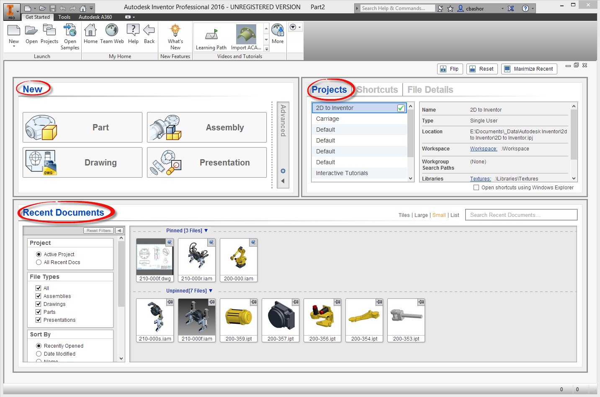Click the pin icon on 210-000f.dwg
Screen dimensions: 600x397
click(x=170, y=242)
